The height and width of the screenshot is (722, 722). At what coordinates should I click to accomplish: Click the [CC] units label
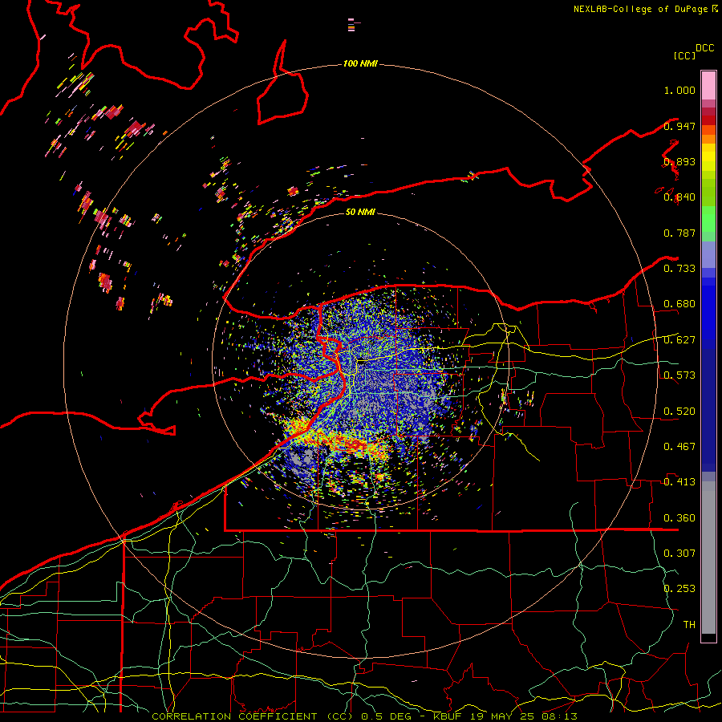[684, 55]
